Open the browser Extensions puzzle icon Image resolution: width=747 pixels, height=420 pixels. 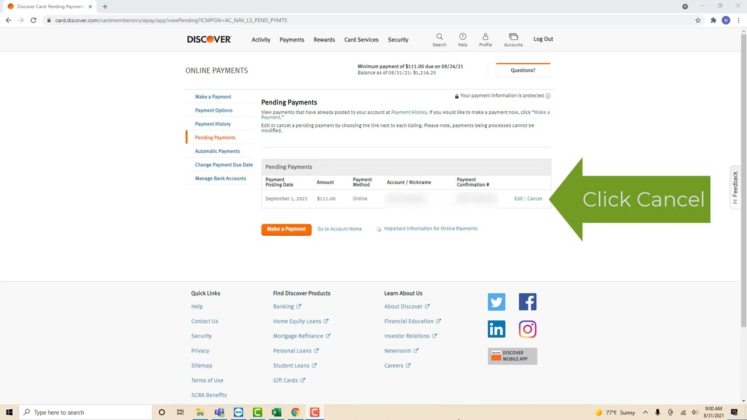[713, 20]
